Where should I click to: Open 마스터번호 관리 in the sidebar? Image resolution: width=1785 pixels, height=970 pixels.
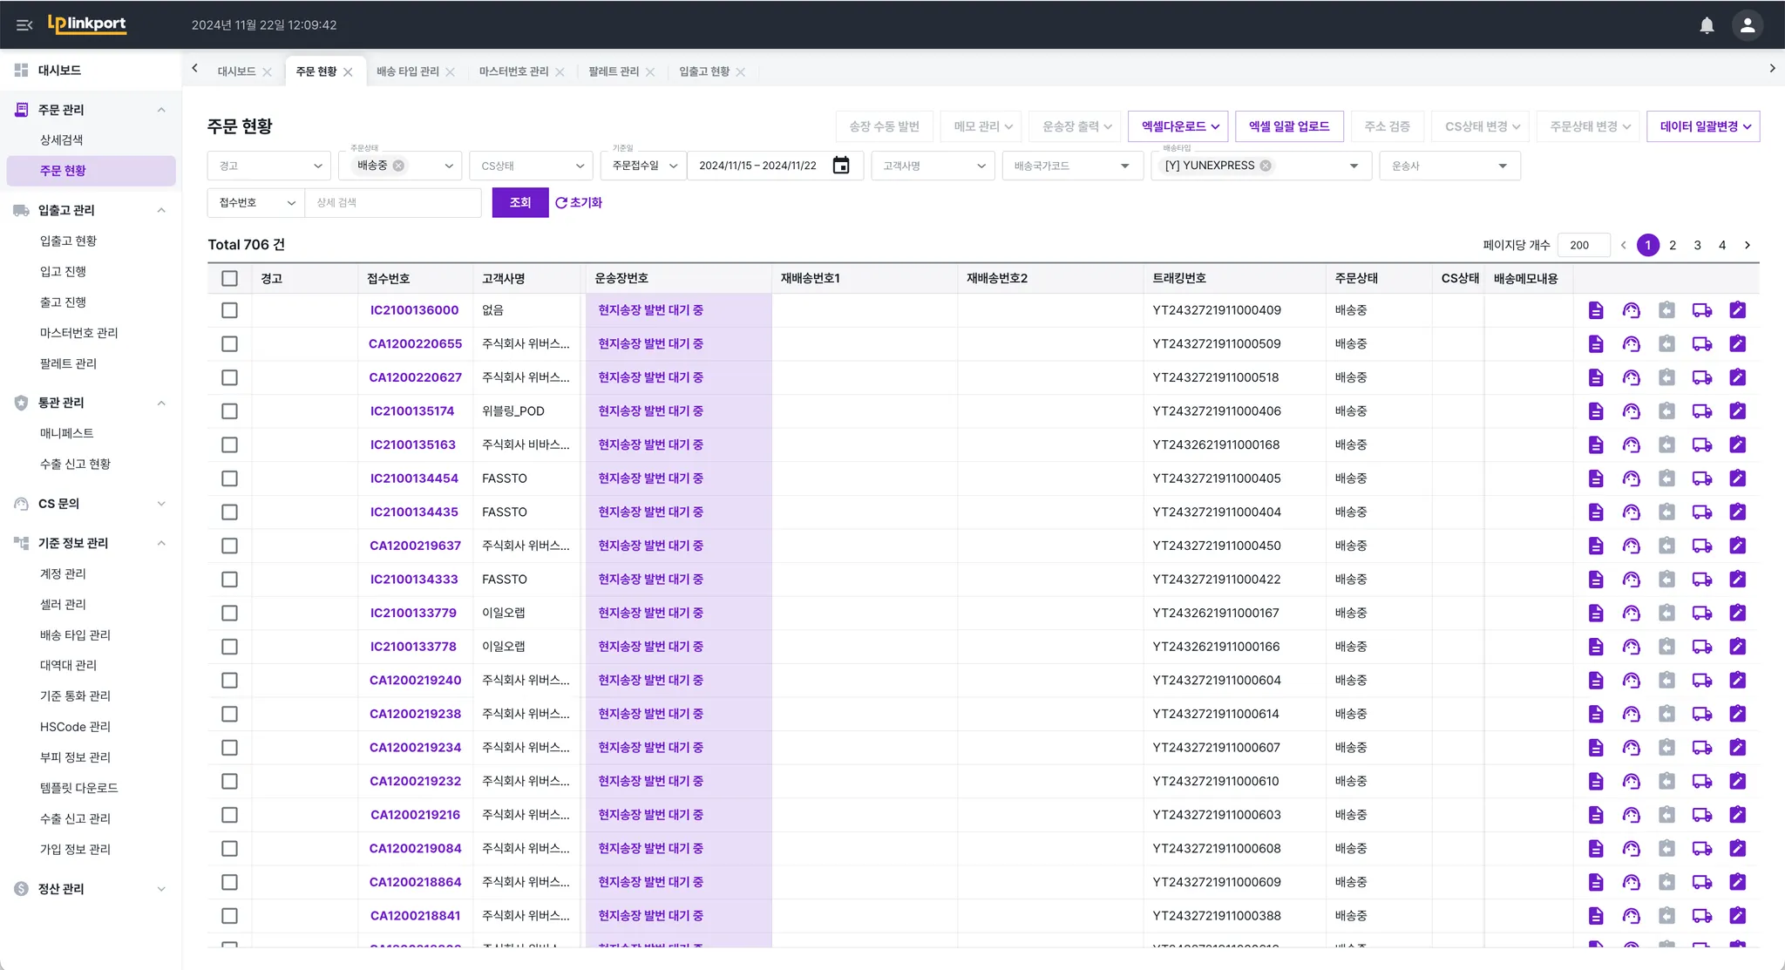(x=78, y=333)
